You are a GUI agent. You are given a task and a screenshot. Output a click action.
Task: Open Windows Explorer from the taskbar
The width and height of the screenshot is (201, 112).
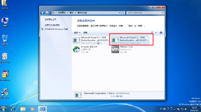click(23, 109)
